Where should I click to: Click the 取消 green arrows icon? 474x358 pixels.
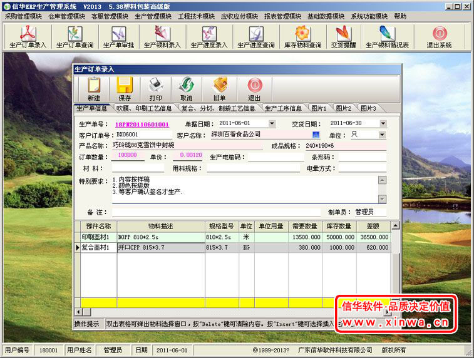point(187,89)
